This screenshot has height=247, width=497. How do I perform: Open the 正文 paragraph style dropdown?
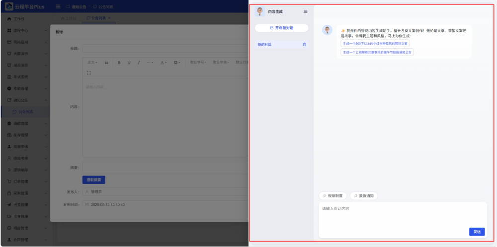(x=92, y=62)
